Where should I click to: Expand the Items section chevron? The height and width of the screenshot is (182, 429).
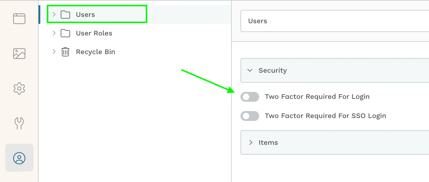(x=250, y=142)
